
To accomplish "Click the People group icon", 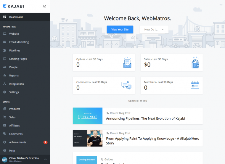I will point(5,67).
